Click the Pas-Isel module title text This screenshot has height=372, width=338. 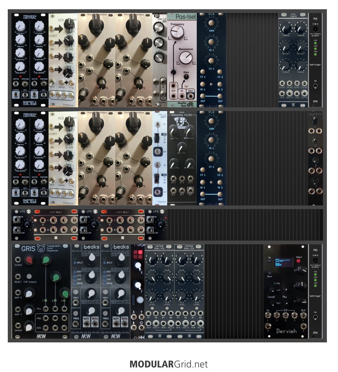pyautogui.click(x=186, y=17)
